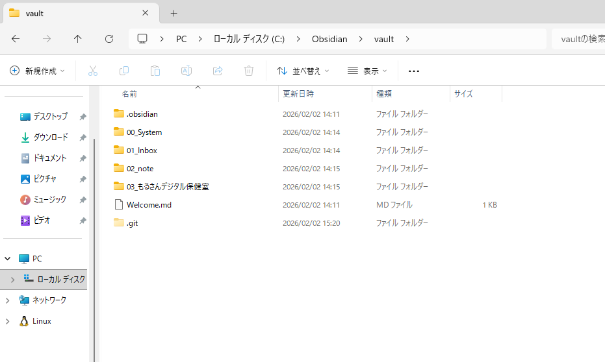
Task: Sort by 更新日時 column header
Action: click(x=298, y=93)
